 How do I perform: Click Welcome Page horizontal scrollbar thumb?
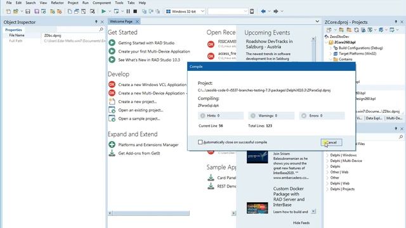click(151, 213)
